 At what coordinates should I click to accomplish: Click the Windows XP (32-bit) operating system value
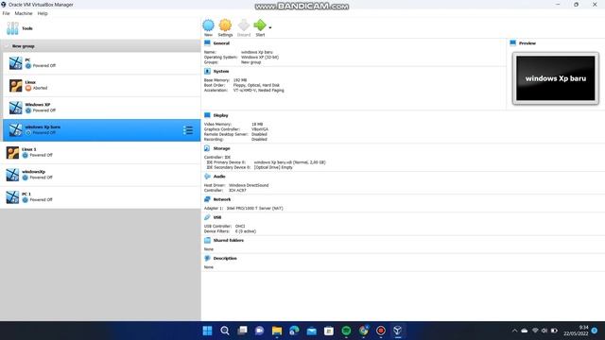260,57
